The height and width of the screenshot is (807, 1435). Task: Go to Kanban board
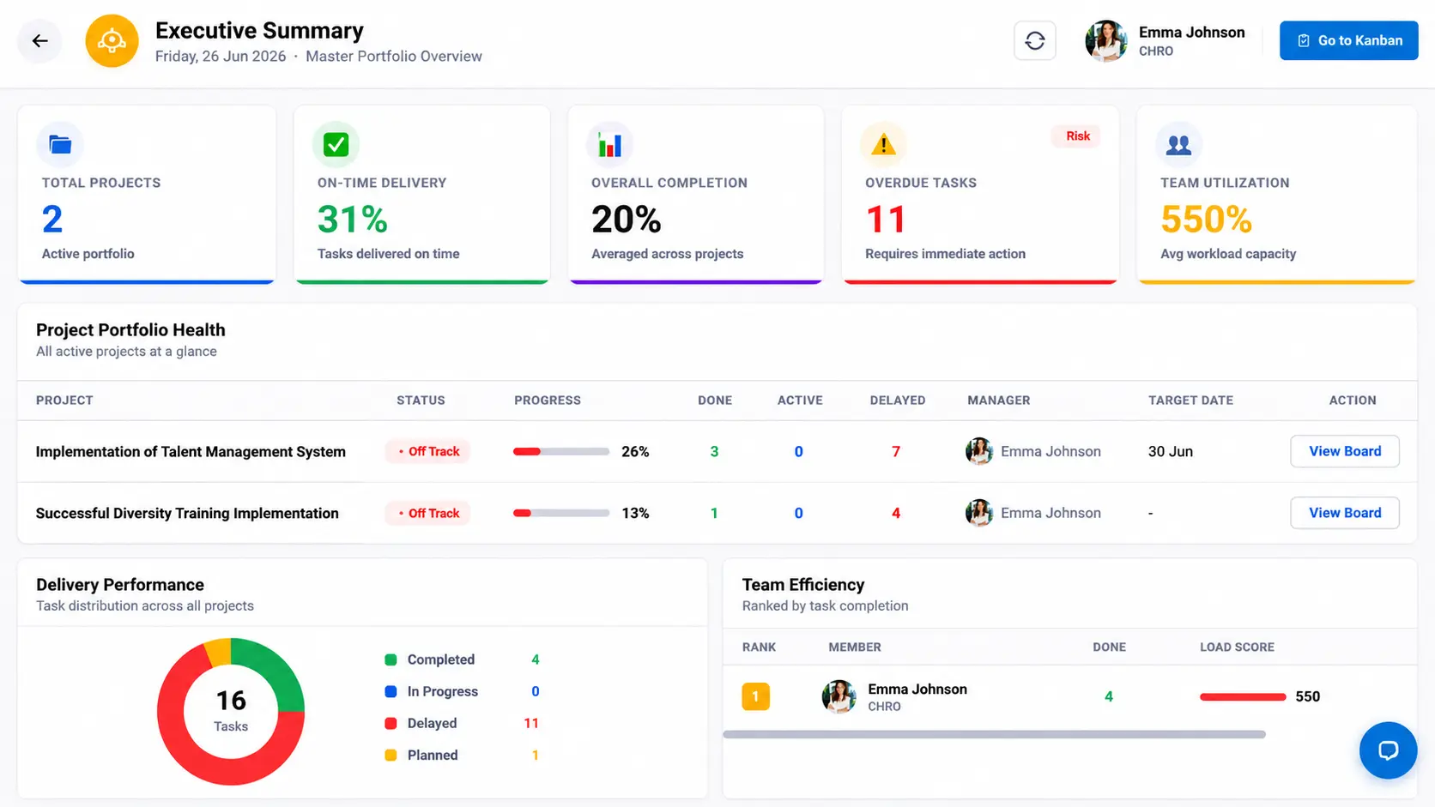point(1348,40)
